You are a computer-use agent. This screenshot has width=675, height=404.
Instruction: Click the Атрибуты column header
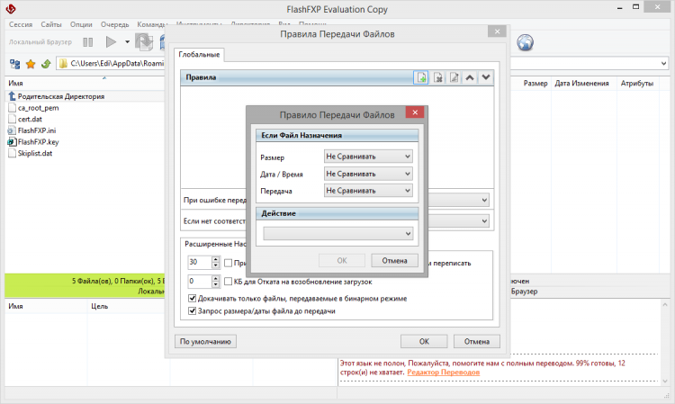click(x=636, y=83)
